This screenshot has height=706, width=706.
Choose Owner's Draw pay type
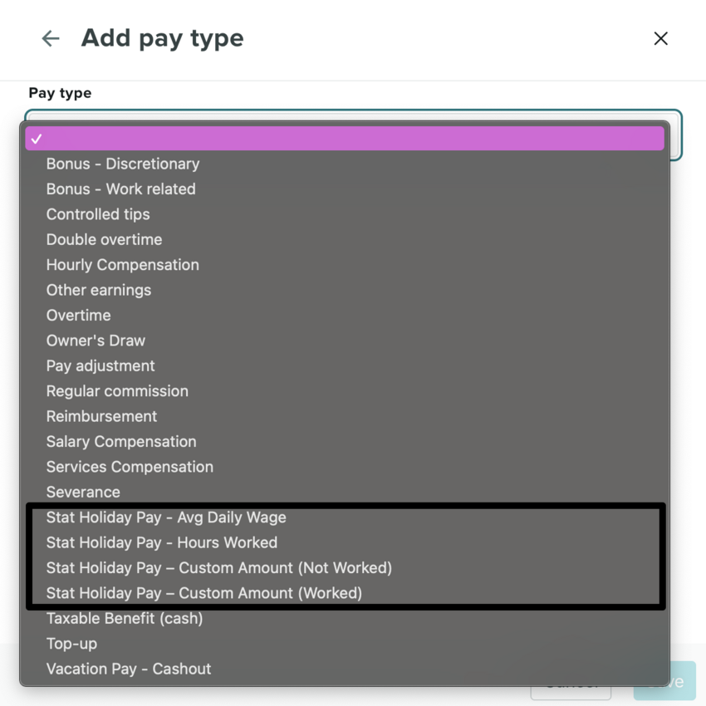tap(96, 341)
